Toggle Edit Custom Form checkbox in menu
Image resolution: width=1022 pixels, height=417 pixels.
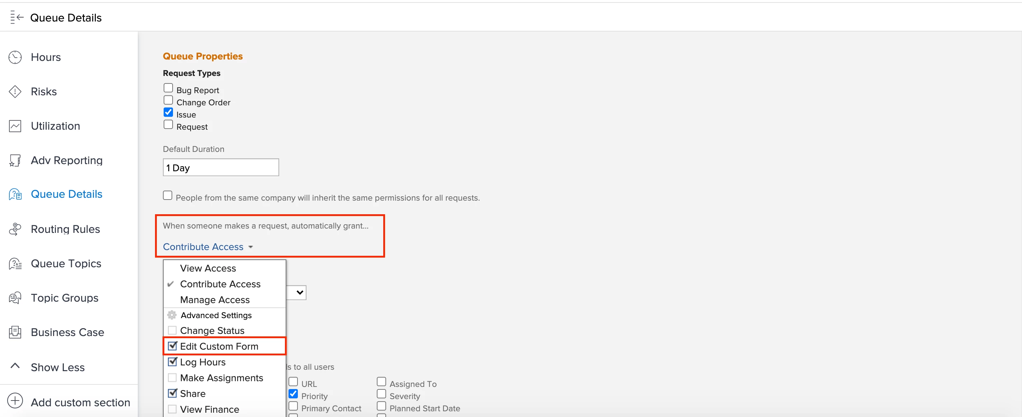pos(173,346)
